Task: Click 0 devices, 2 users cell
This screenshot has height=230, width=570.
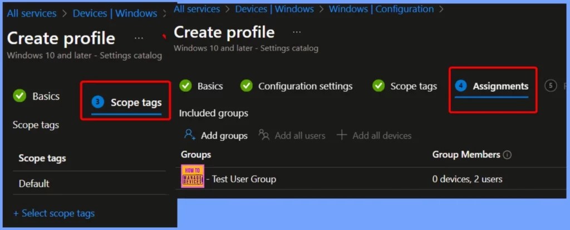Action: (468, 179)
